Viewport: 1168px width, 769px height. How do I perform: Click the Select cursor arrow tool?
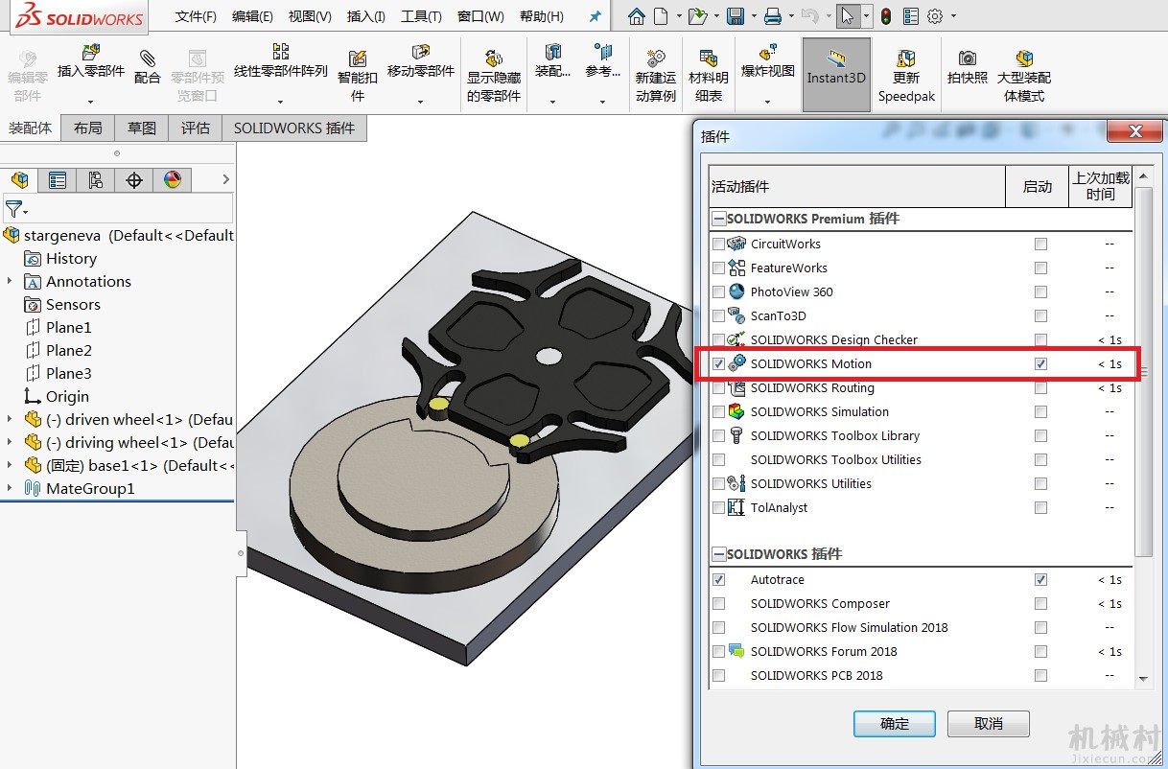click(847, 16)
